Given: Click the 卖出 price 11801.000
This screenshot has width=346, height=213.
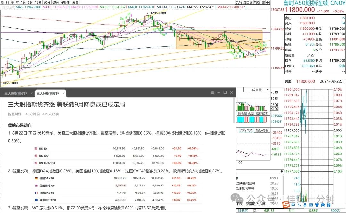Looking at the screenshot, I should pos(307,18).
